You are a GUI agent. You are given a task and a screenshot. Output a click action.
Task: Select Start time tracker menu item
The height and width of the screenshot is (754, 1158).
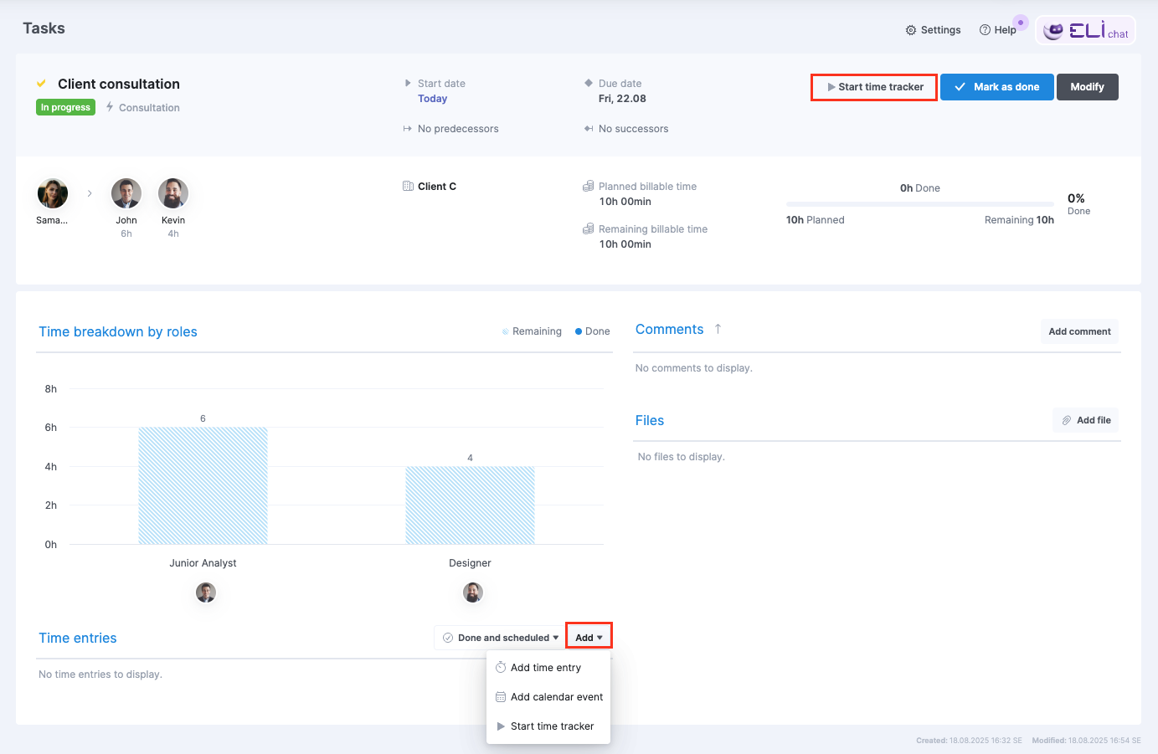pyautogui.click(x=548, y=726)
